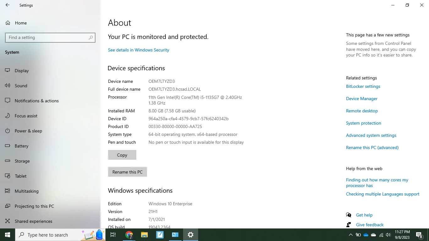Open Task View on the taskbar
The height and width of the screenshot is (241, 429).
click(x=113, y=235)
